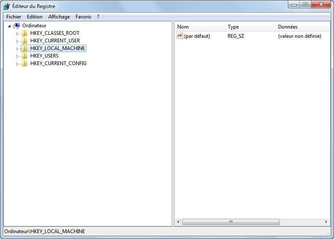Viewport: 334px width, 239px height.
Task: Click the HKEY_LOCAL_MACHINE folder icon
Action: tap(24, 48)
